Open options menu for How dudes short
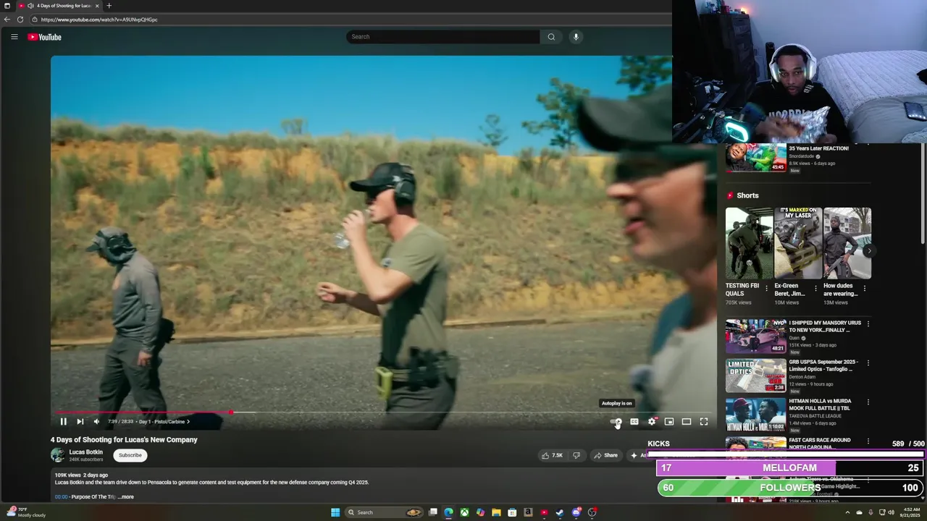Image resolution: width=927 pixels, height=521 pixels. 865,288
